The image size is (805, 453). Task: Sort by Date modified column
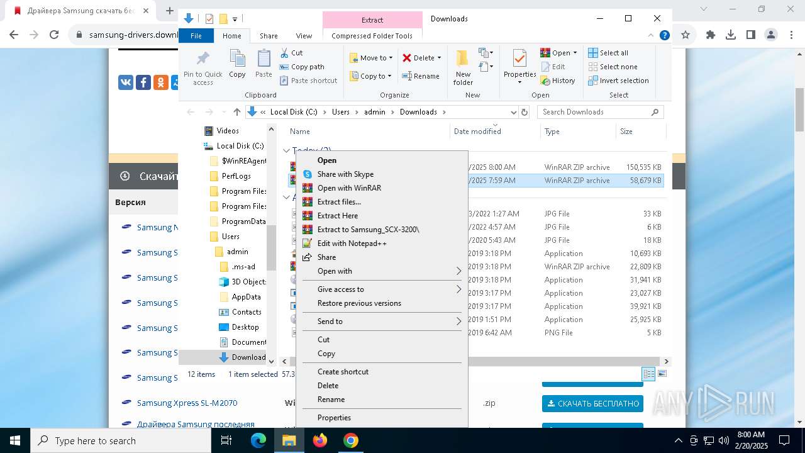(x=477, y=131)
